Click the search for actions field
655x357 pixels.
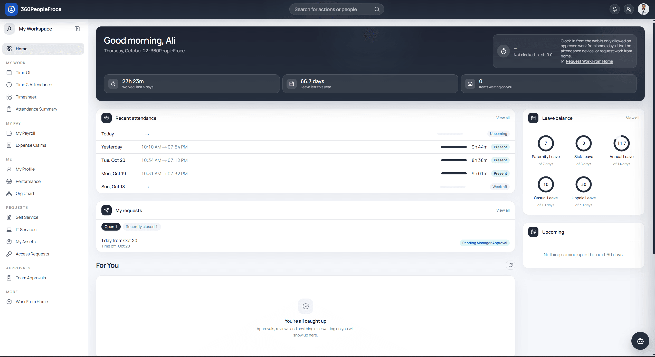336,9
